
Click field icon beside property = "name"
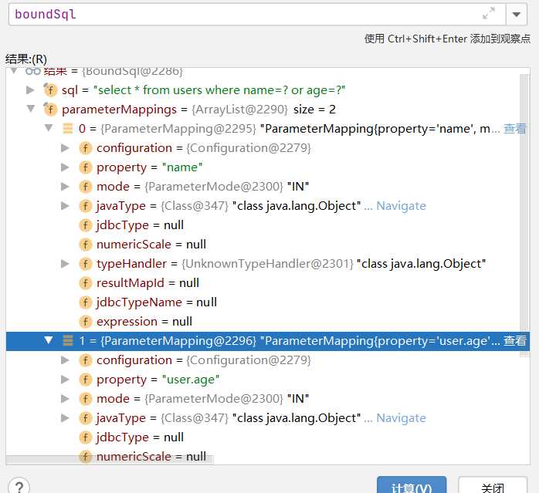click(x=85, y=167)
